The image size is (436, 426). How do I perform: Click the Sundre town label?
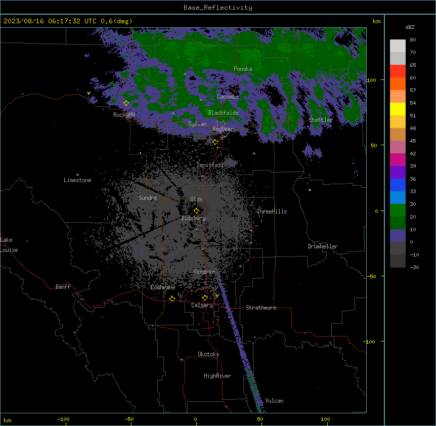pos(148,198)
